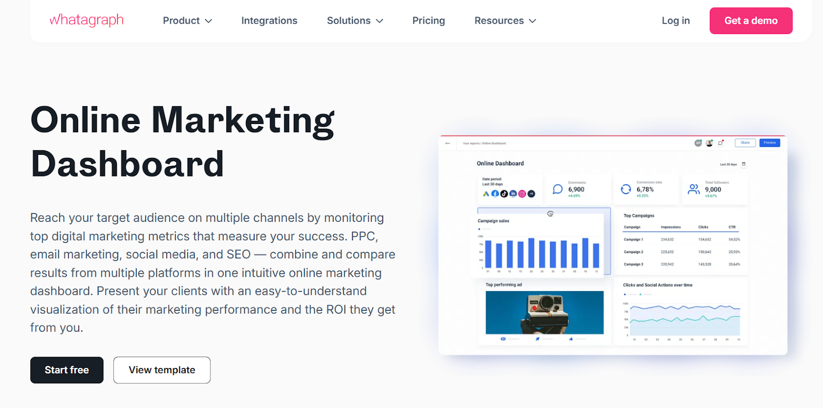Click the Preview button in dashboard
This screenshot has height=408, width=823.
[770, 143]
